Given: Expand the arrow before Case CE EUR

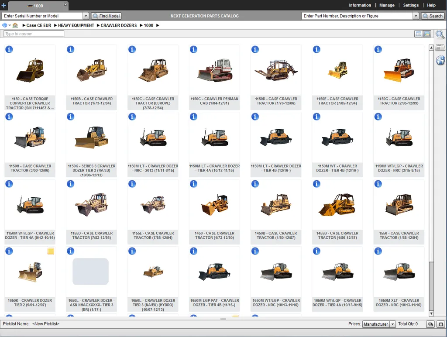Looking at the screenshot, I should (x=24, y=25).
